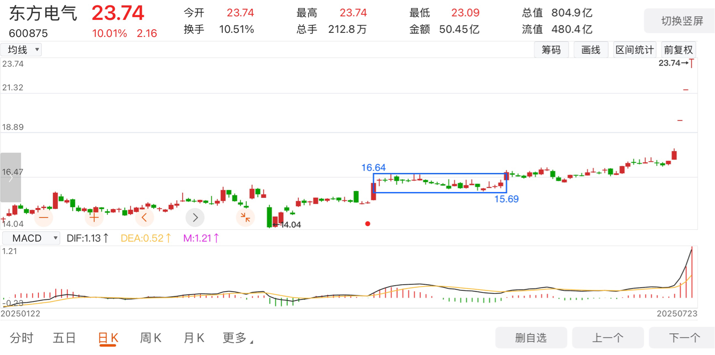Click the collapse arrows circle icon
Viewport: 715px width, 355px height.
point(245,217)
